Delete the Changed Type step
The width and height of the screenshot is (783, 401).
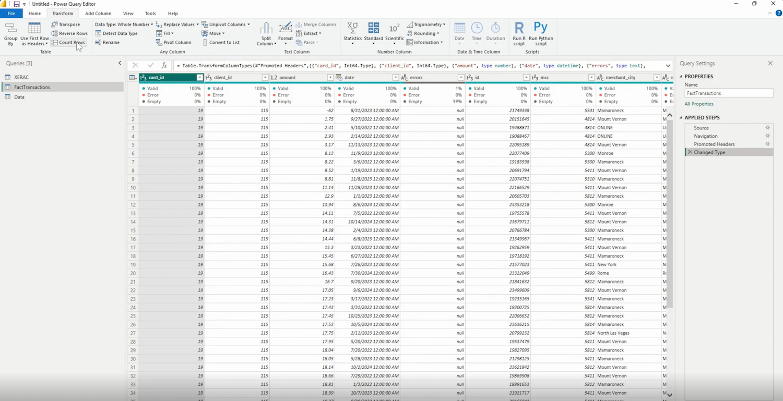690,152
